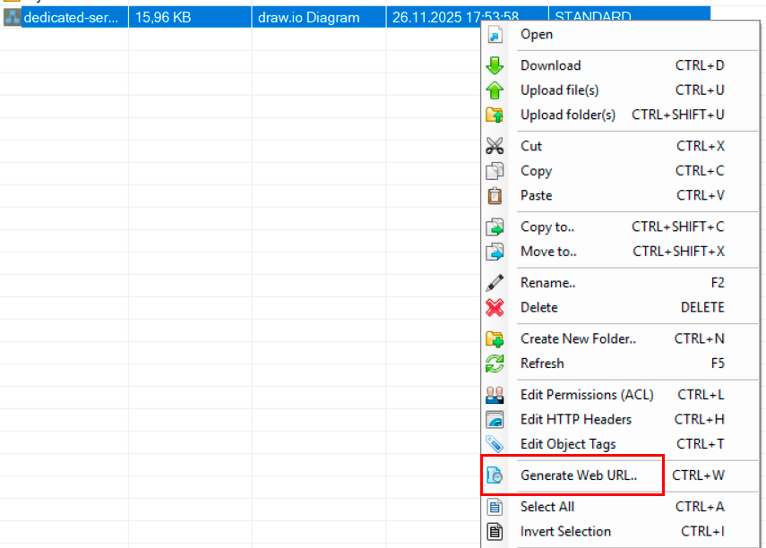Click the green Refresh arrows icon

tap(495, 364)
